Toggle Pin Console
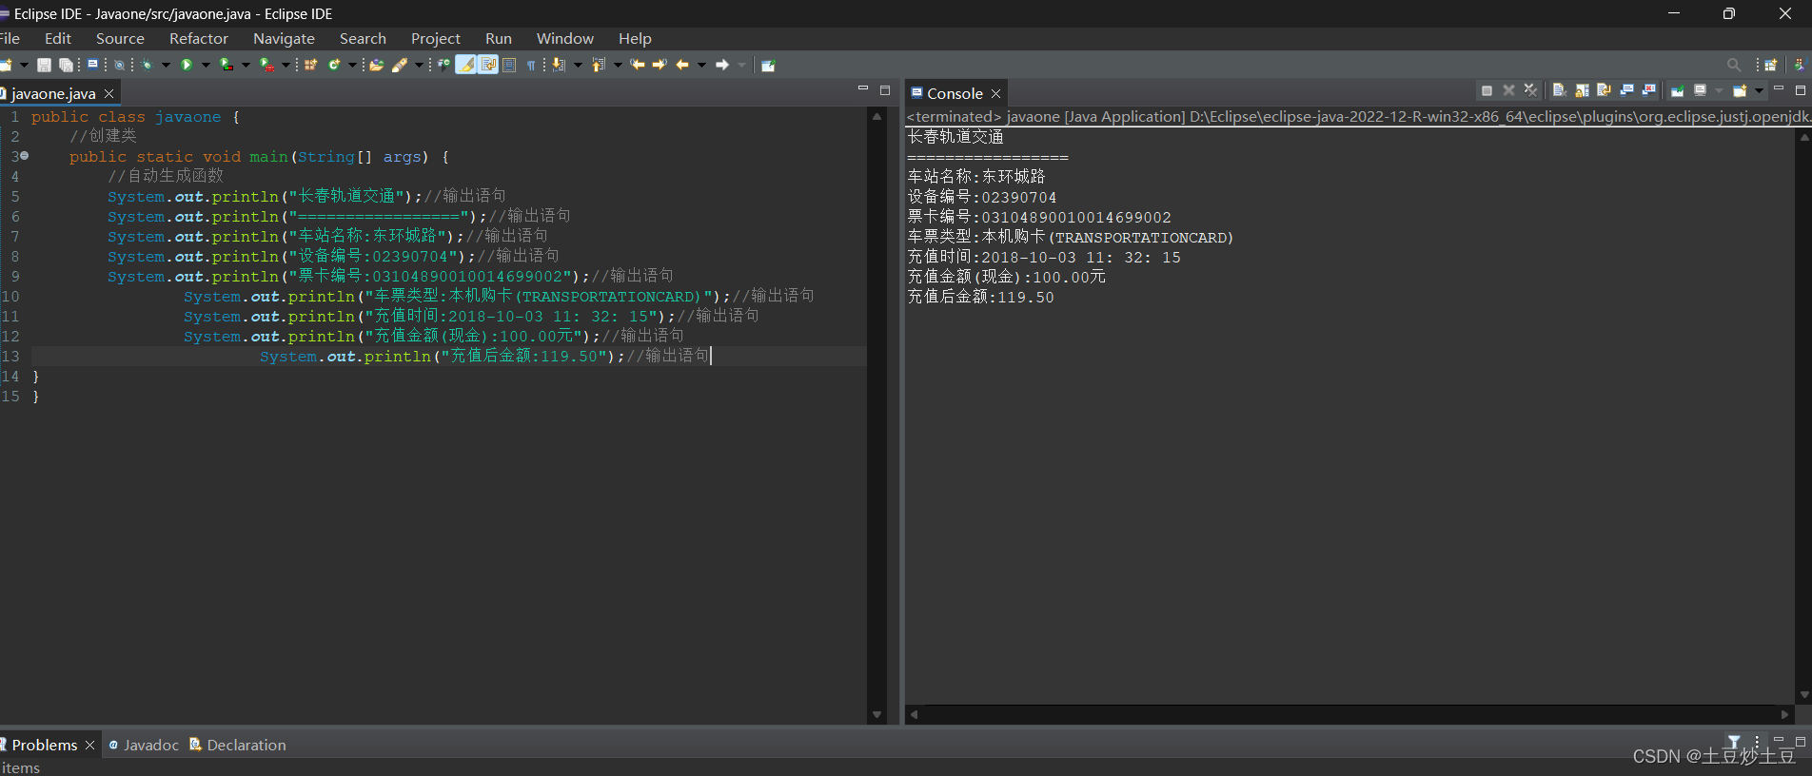Screen dimensions: 1812x776 [x=1677, y=90]
